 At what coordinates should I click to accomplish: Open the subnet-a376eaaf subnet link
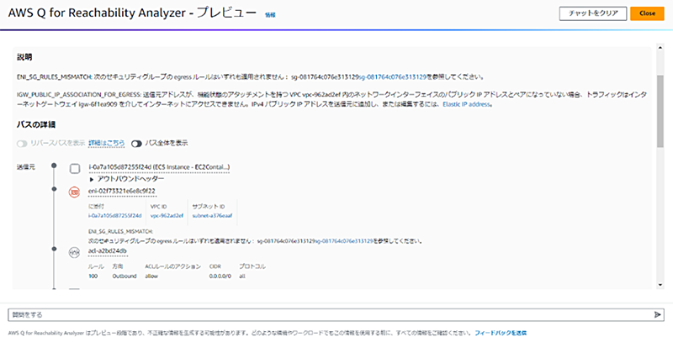click(x=212, y=216)
